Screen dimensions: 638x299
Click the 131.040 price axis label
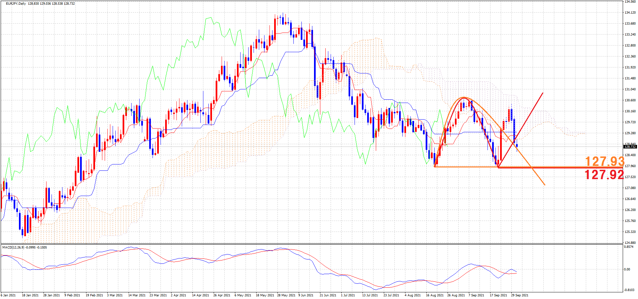(x=630, y=89)
